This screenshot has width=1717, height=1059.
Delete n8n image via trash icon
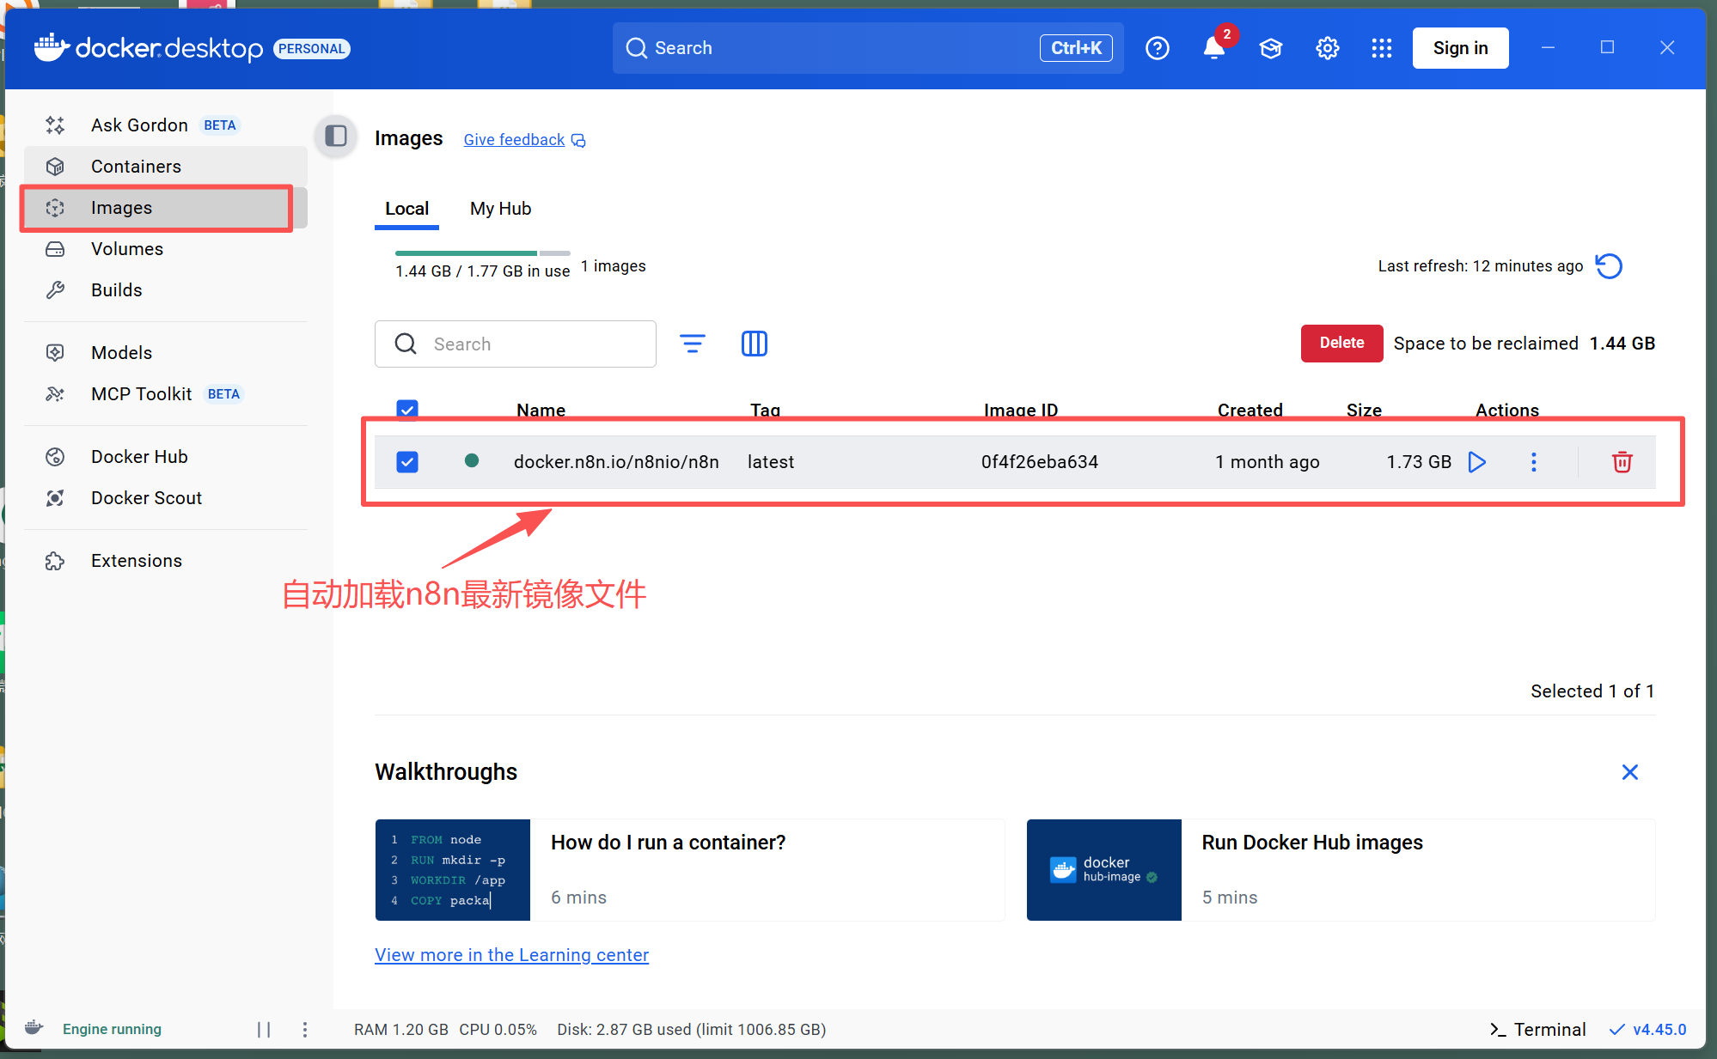pos(1622,462)
